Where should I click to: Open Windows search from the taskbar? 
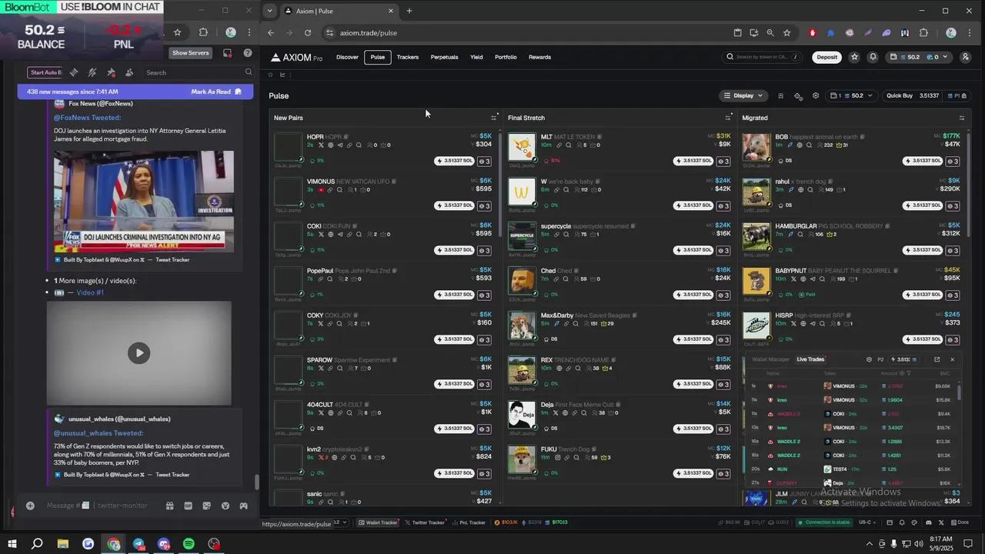[x=37, y=544]
